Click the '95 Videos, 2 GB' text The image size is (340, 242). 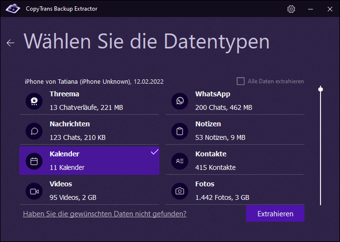(x=73, y=197)
